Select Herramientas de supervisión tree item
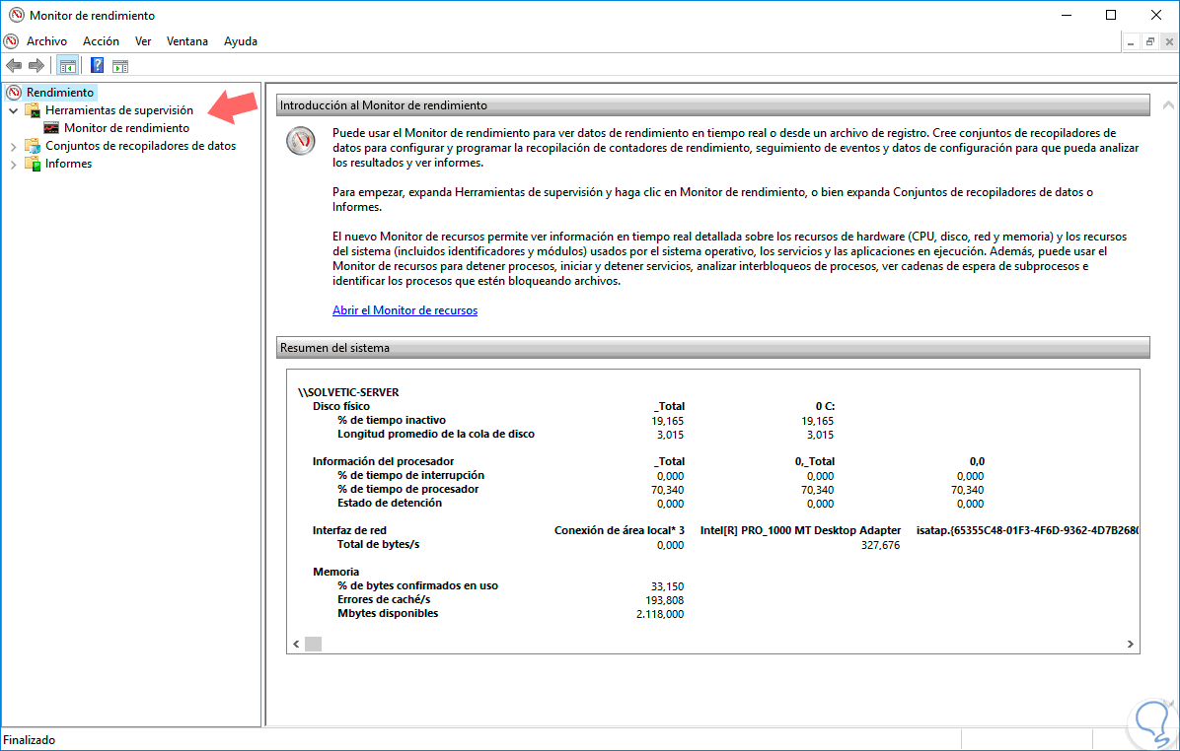 coord(119,110)
